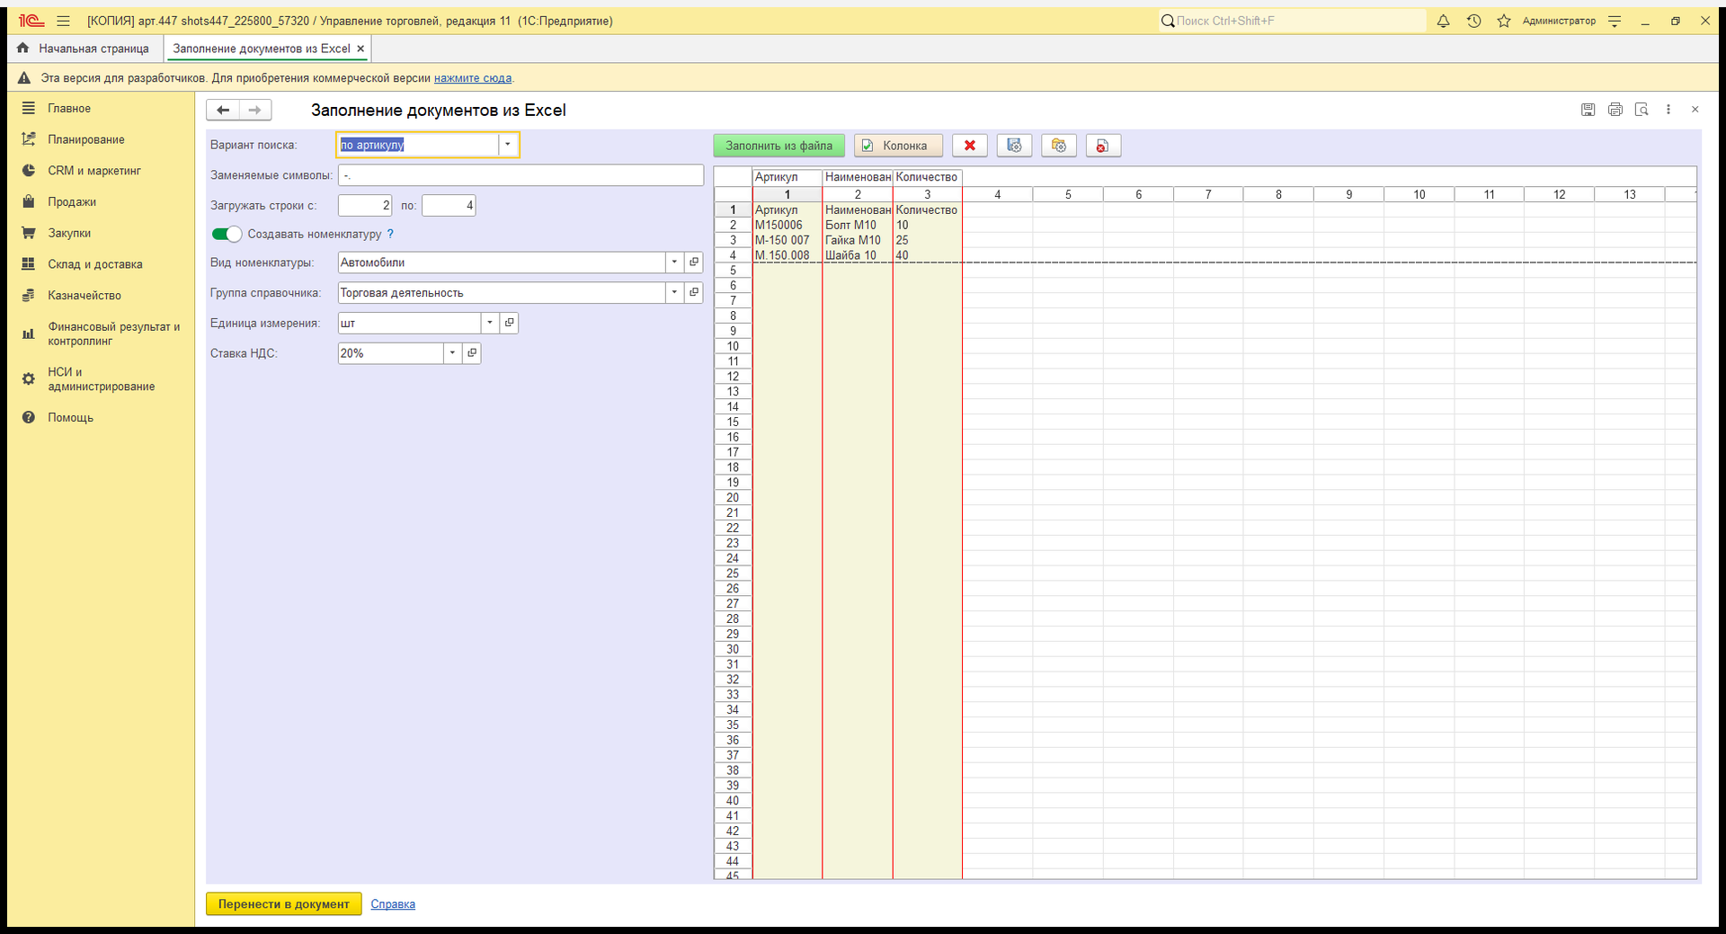Viewport: 1726px width, 934px height.
Task: Click the print icon at the top right
Action: (x=1615, y=110)
